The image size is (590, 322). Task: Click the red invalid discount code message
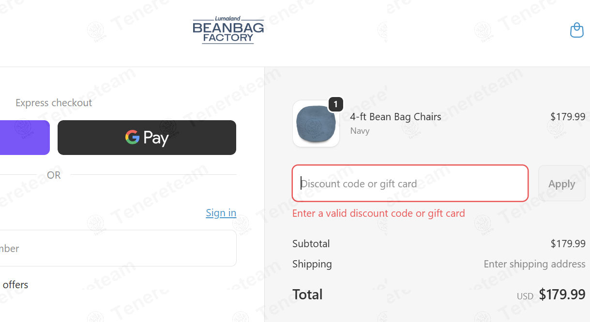[378, 213]
